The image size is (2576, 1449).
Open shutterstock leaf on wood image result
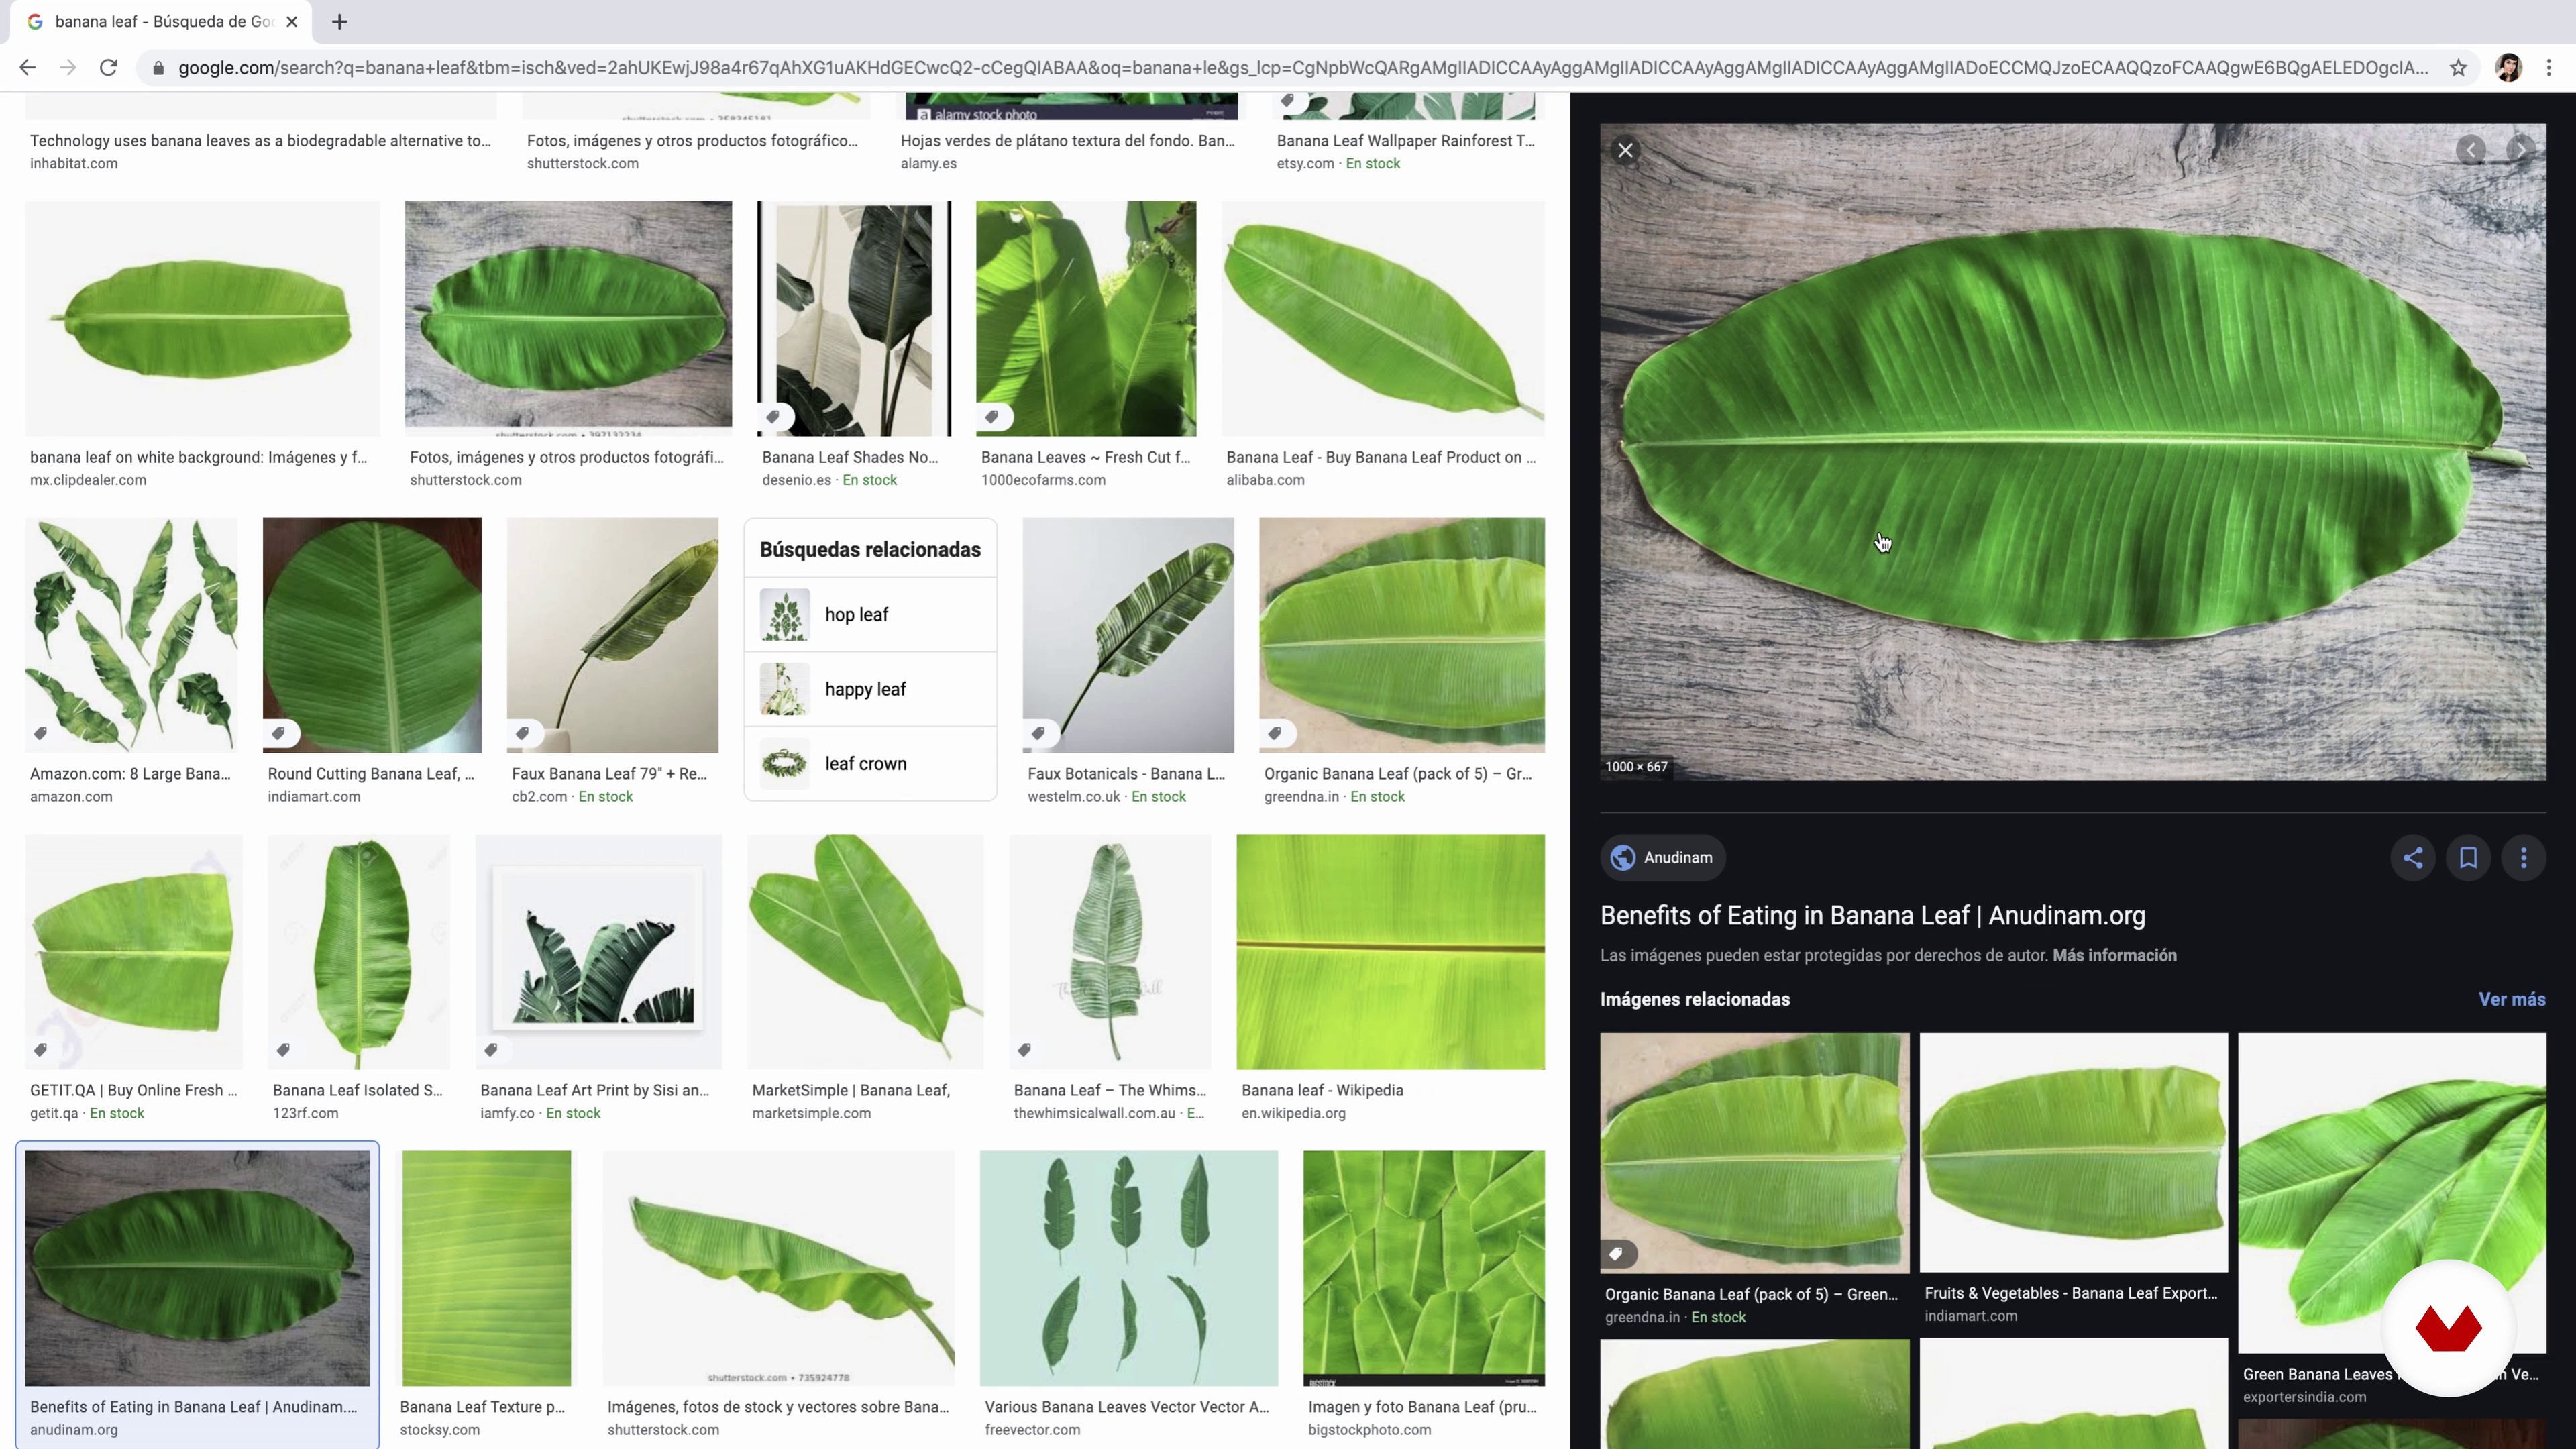point(568,318)
